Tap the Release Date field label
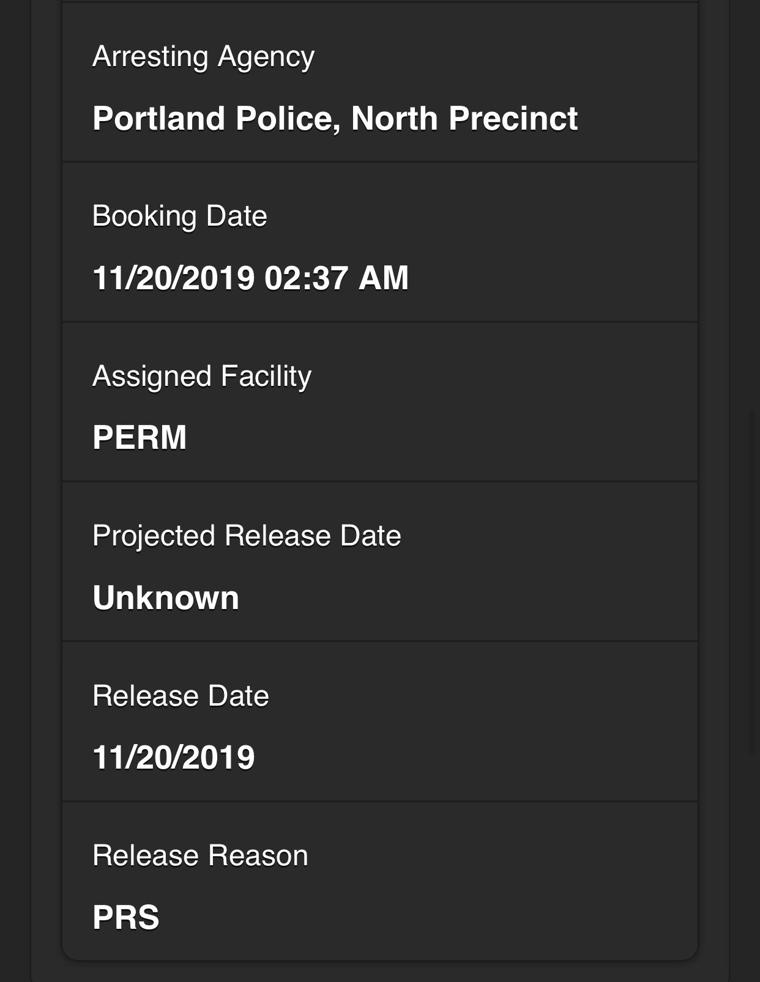This screenshot has width=760, height=982. click(181, 696)
